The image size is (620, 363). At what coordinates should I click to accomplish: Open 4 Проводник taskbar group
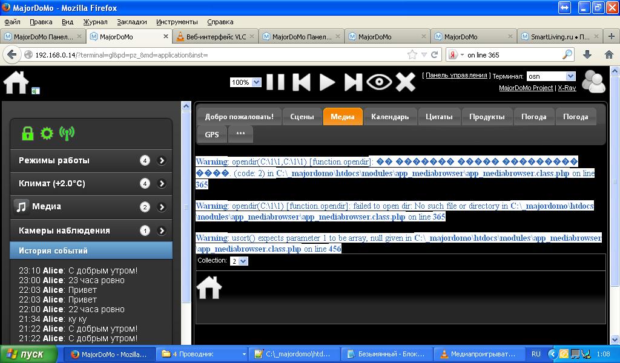point(202,355)
